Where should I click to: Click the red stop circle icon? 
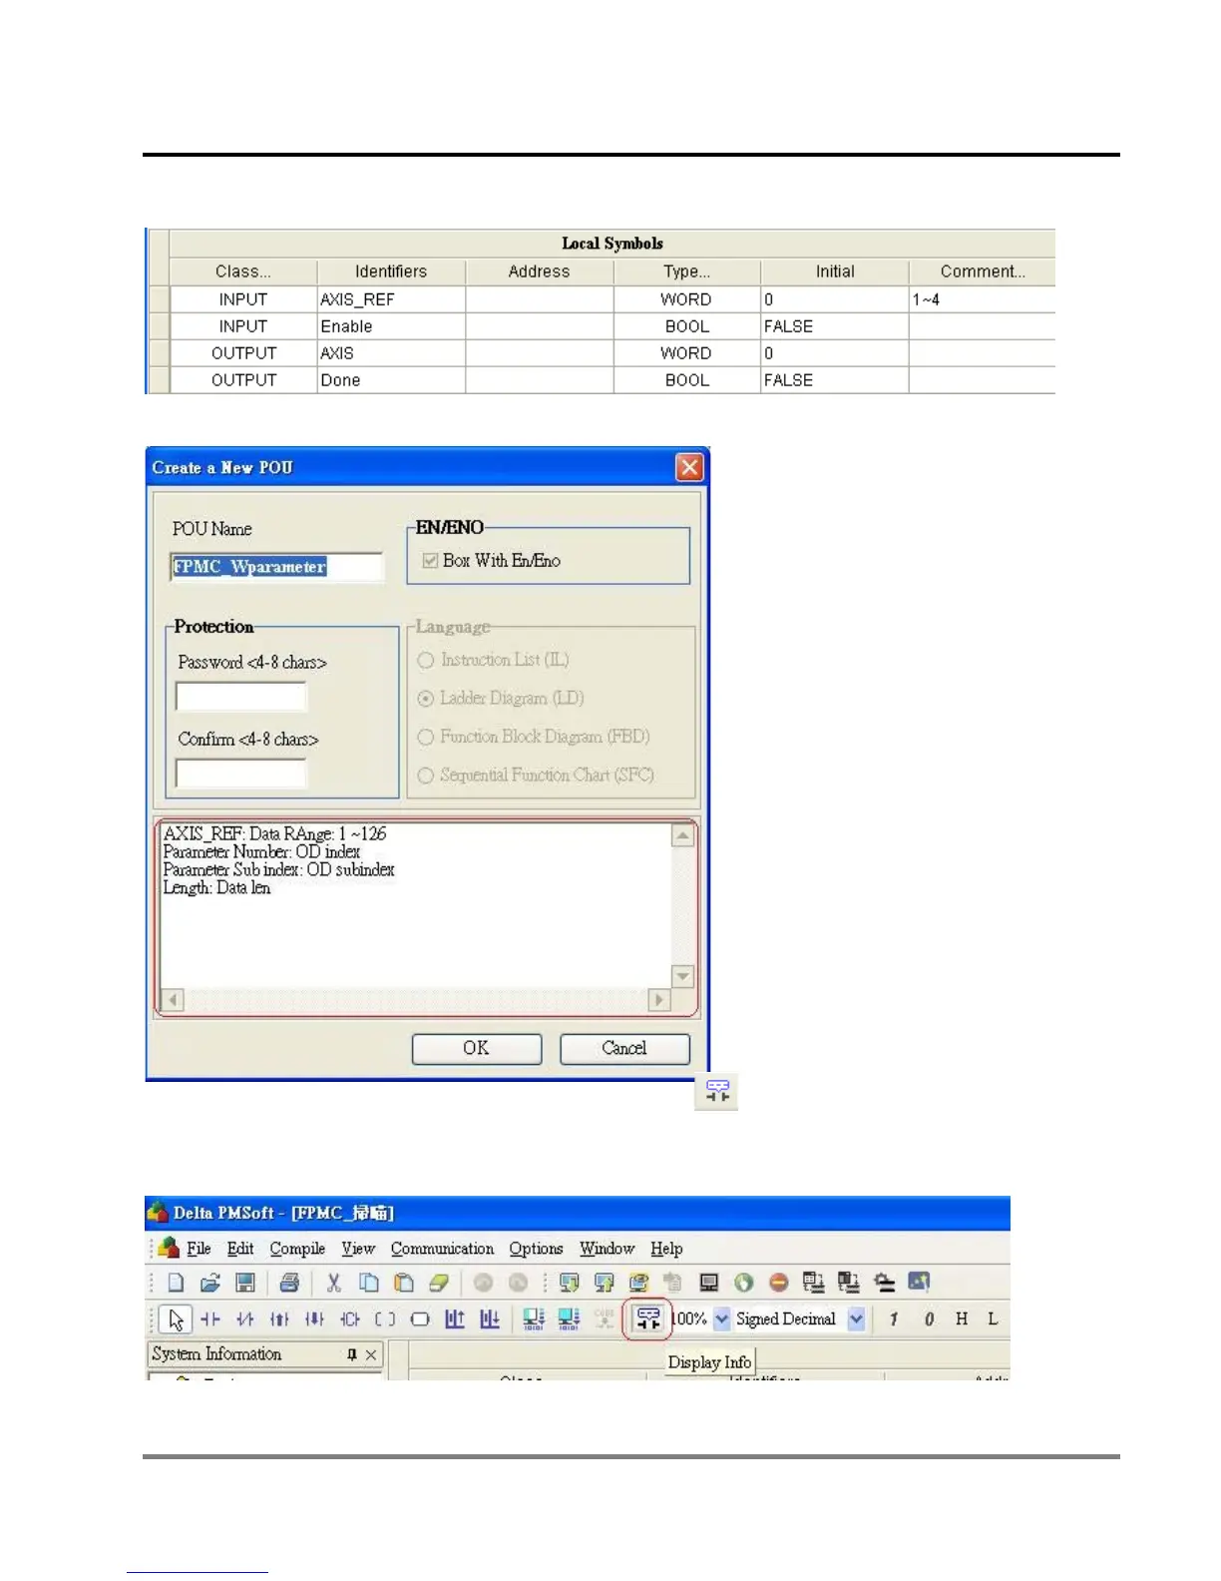tap(779, 1283)
